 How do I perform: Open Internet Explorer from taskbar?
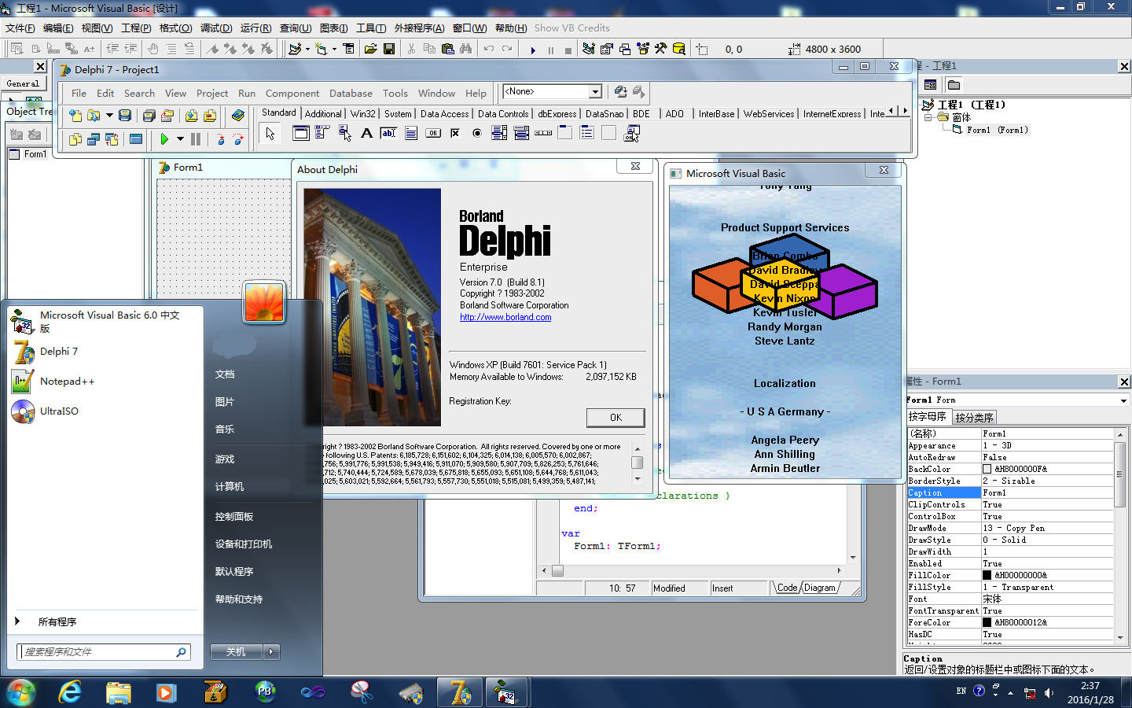click(x=70, y=692)
